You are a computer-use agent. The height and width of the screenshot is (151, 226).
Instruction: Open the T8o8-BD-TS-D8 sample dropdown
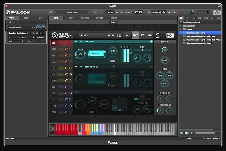point(114,67)
